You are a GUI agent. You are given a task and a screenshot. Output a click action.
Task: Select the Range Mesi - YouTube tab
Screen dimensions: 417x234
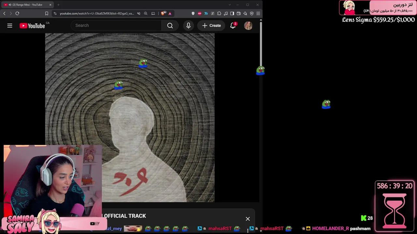pyautogui.click(x=27, y=5)
